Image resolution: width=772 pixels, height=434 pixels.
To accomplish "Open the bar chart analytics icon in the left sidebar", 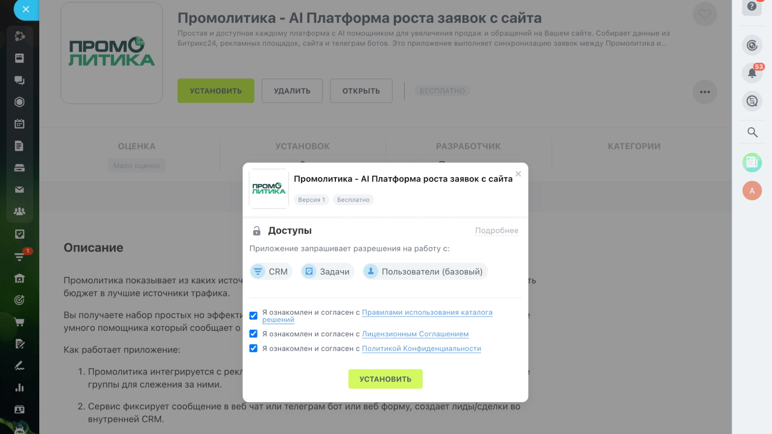I will [19, 388].
